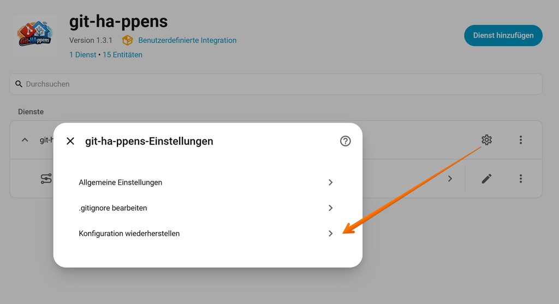Click the Version 1.3.1 text
559x304 pixels.
point(91,40)
